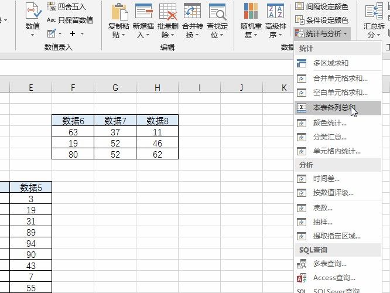
Task: Expand the 查找定位 dropdown arrow
Action: pos(221,35)
